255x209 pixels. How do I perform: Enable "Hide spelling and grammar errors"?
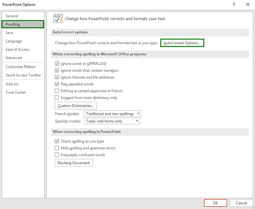pyautogui.click(x=57, y=148)
